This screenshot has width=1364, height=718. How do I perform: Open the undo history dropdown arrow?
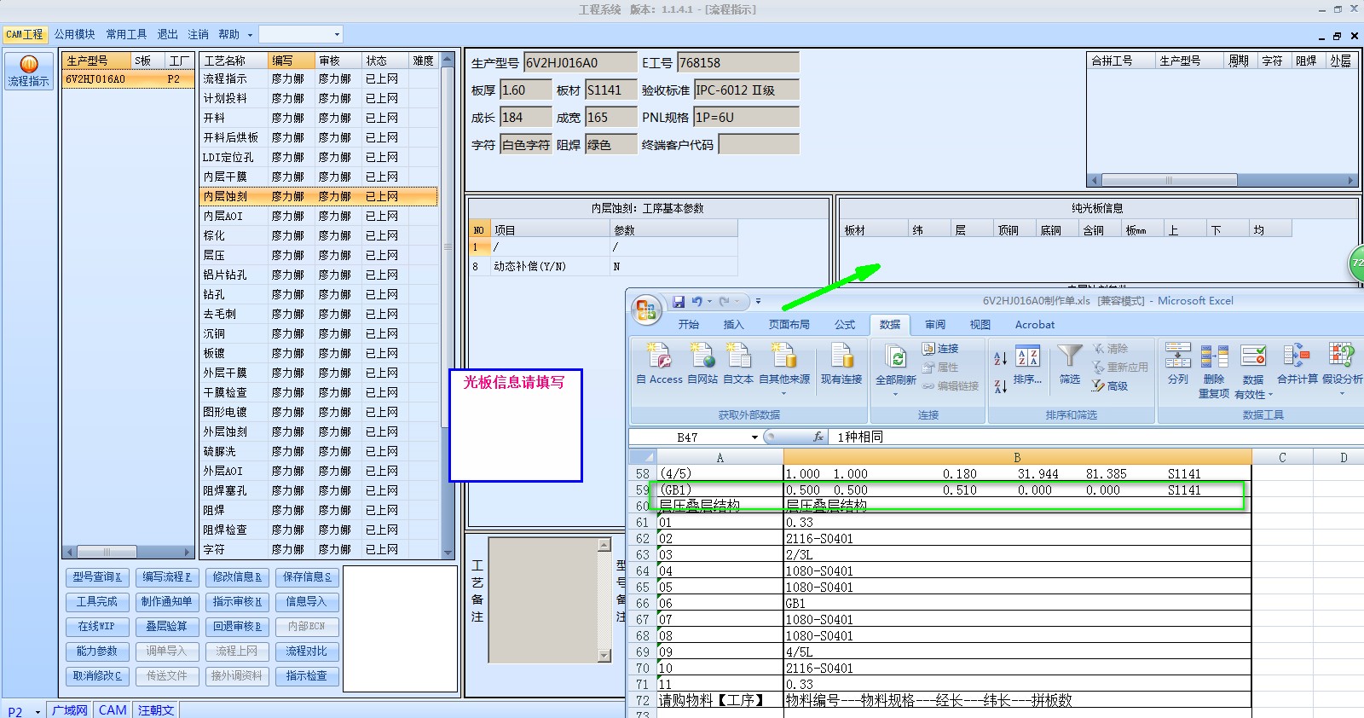point(709,301)
